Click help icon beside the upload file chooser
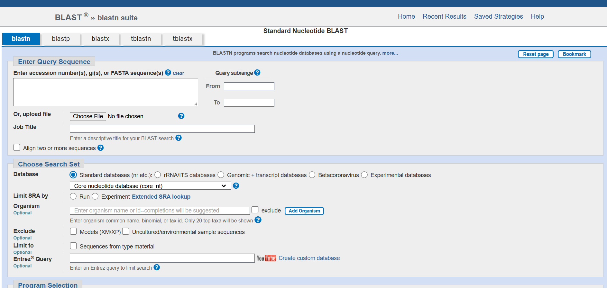 [181, 116]
